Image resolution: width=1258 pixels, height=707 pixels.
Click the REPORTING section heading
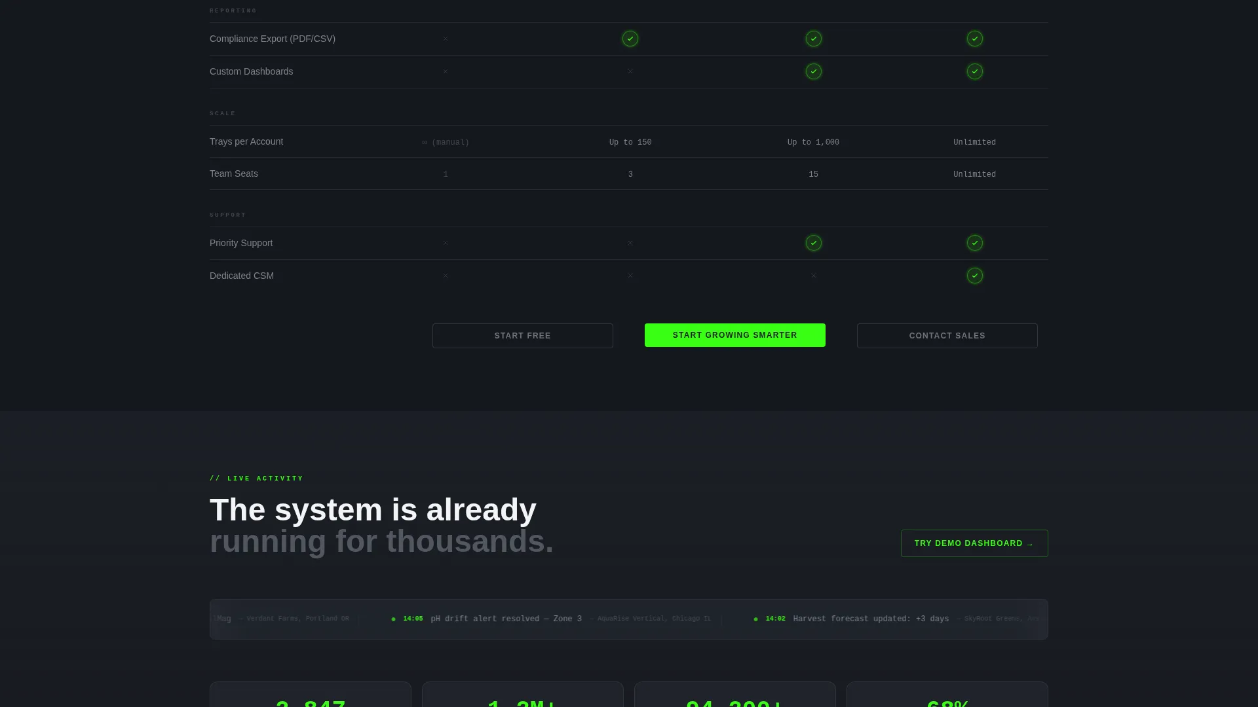233,10
